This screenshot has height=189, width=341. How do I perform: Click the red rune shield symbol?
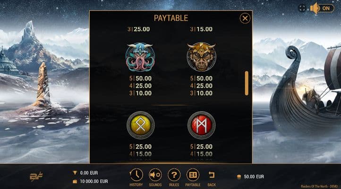pos(201,125)
